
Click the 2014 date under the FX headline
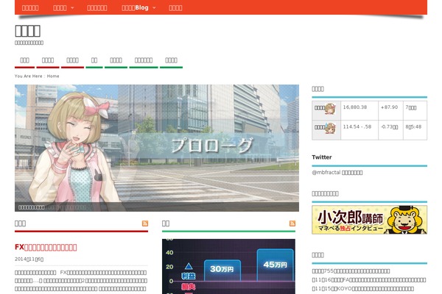(x=29, y=259)
